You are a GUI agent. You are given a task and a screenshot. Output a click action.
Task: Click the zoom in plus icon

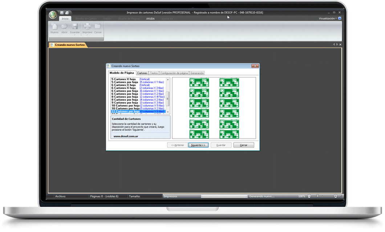click(336, 196)
